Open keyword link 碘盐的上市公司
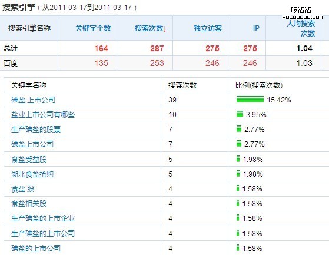Viewport: 329px width, 255px height. [36, 249]
